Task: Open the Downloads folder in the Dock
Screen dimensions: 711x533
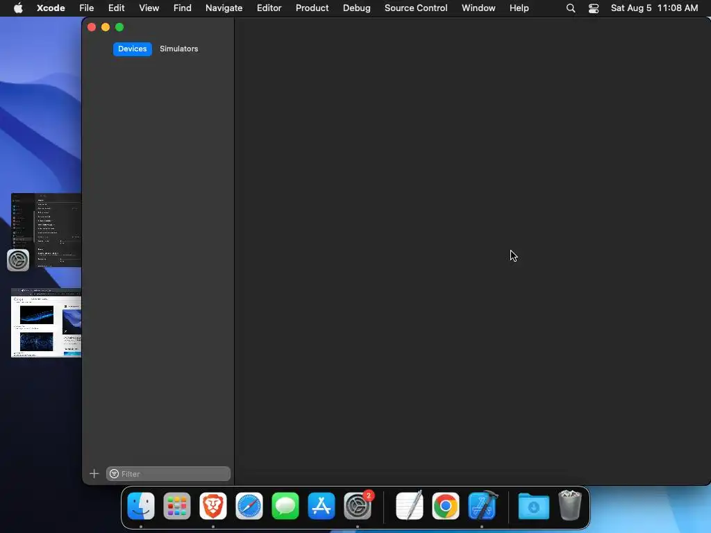Action: (534, 506)
